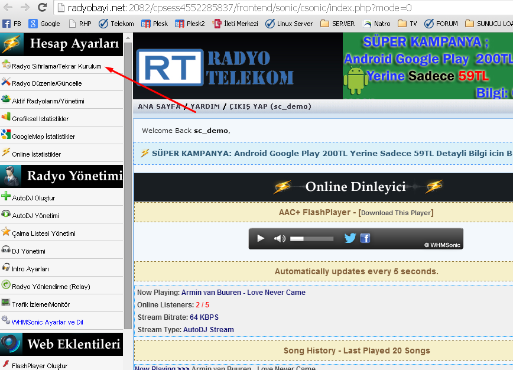Click the browser forward arrow
Viewport: 513px width, 370px height.
tap(25, 7)
